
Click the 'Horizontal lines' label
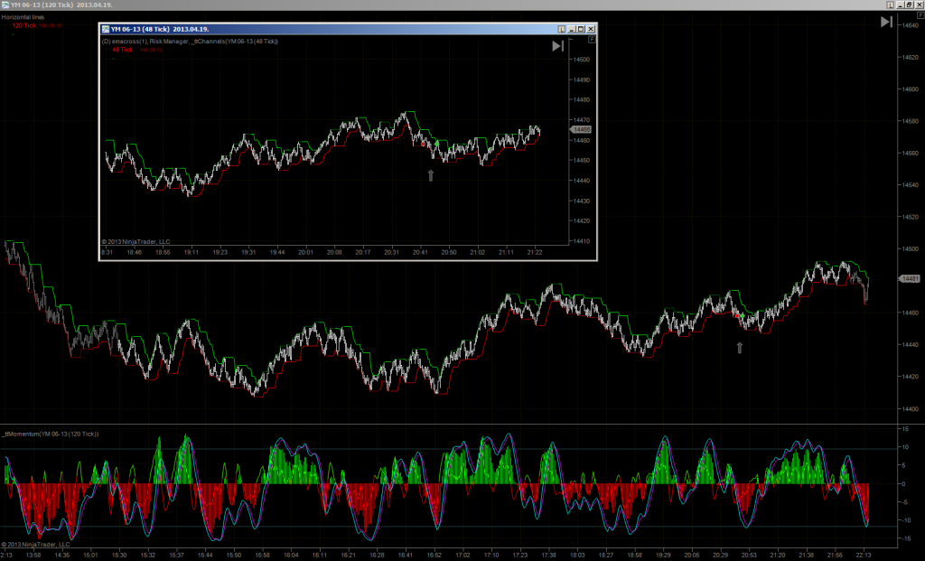(23, 17)
